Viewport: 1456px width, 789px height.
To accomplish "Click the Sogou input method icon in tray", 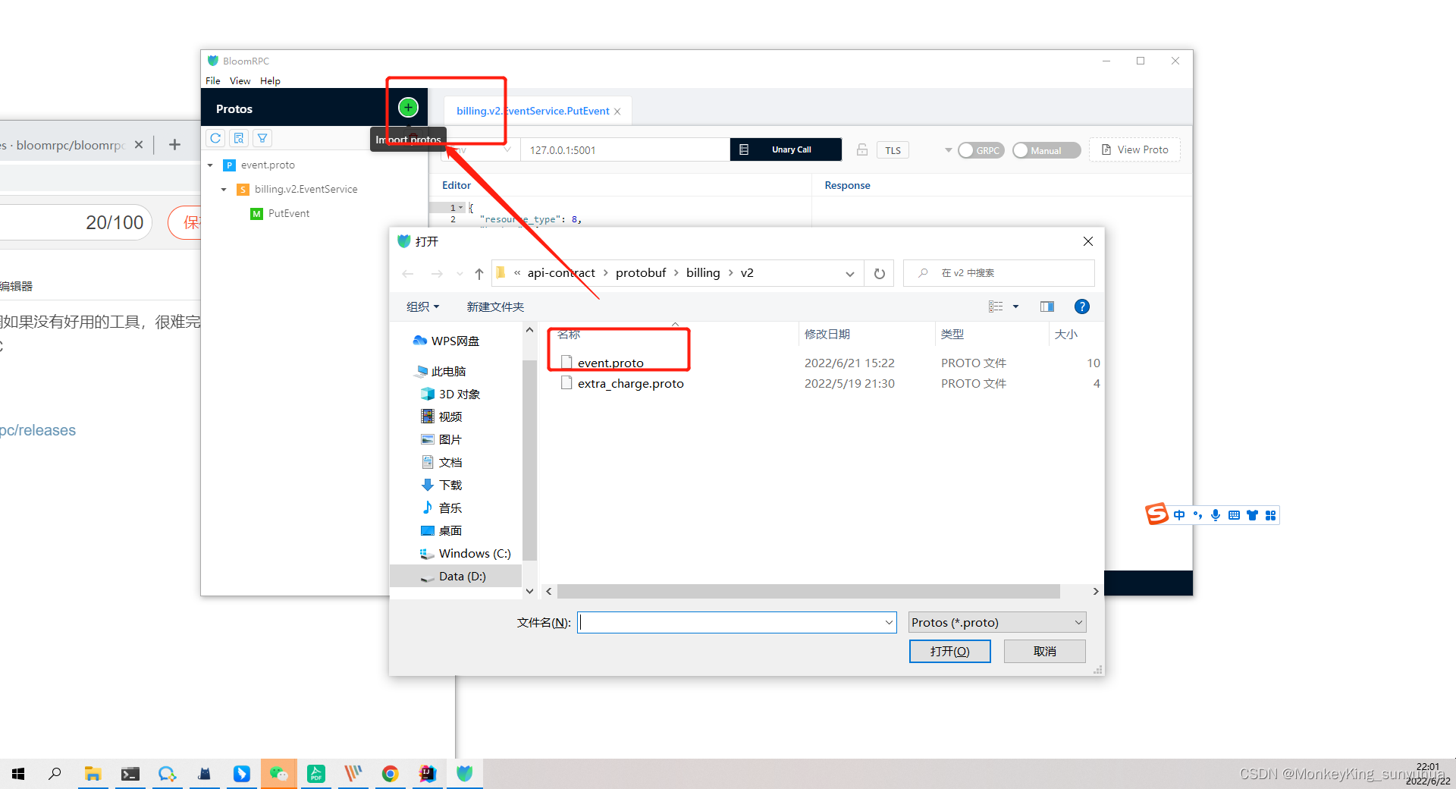I will 1156,514.
